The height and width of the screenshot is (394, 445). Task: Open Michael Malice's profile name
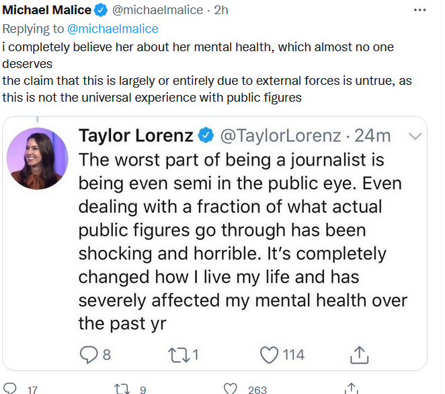coord(47,10)
